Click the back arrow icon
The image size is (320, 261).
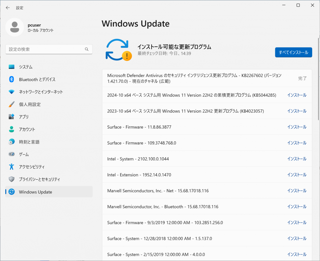[8, 8]
